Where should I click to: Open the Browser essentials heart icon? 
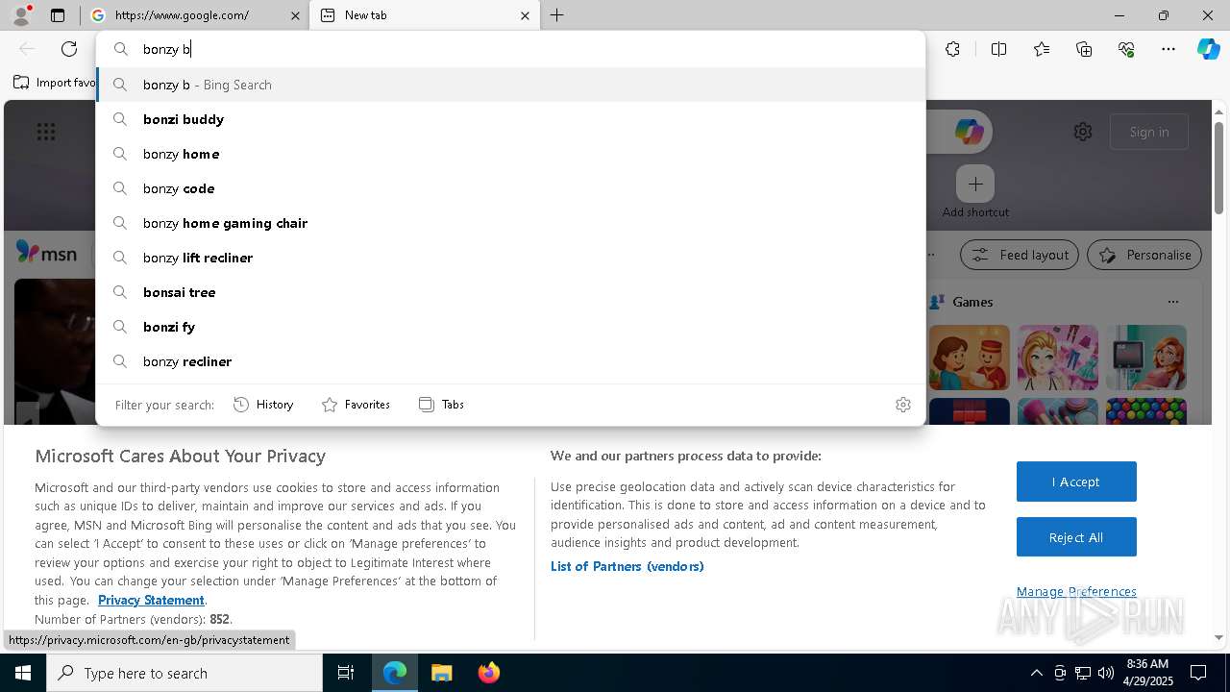point(1126,49)
